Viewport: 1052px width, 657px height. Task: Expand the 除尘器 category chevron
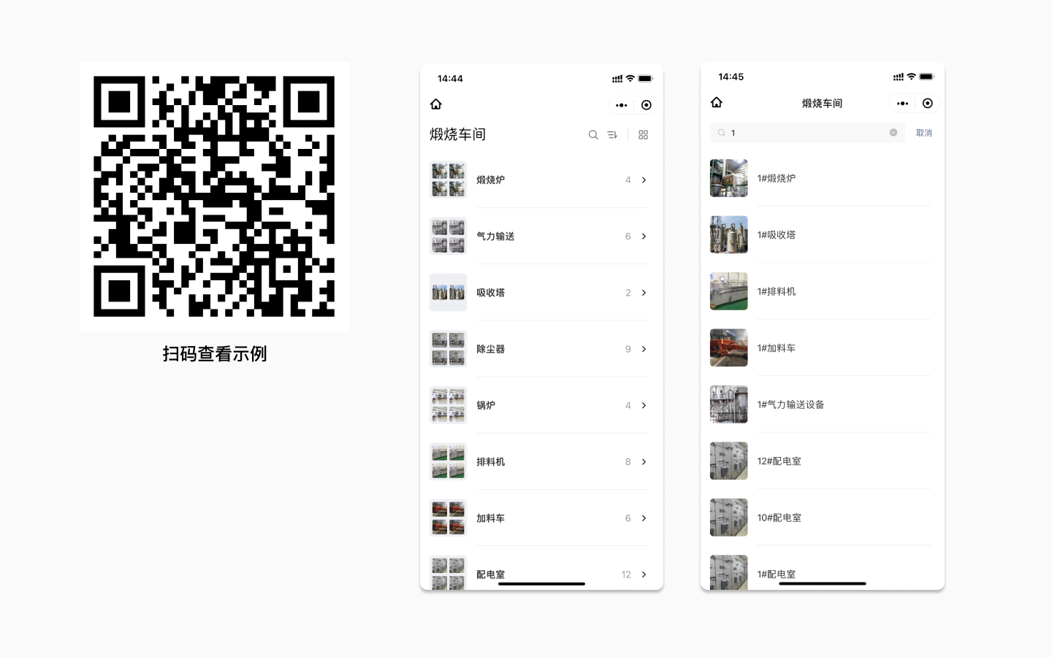(x=644, y=349)
